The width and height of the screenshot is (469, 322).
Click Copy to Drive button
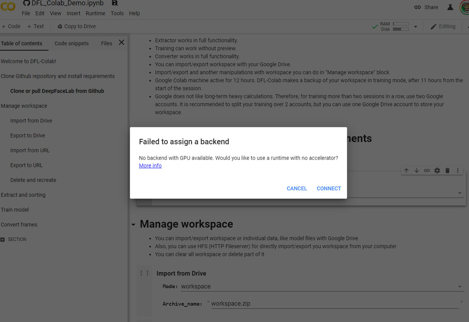77,26
